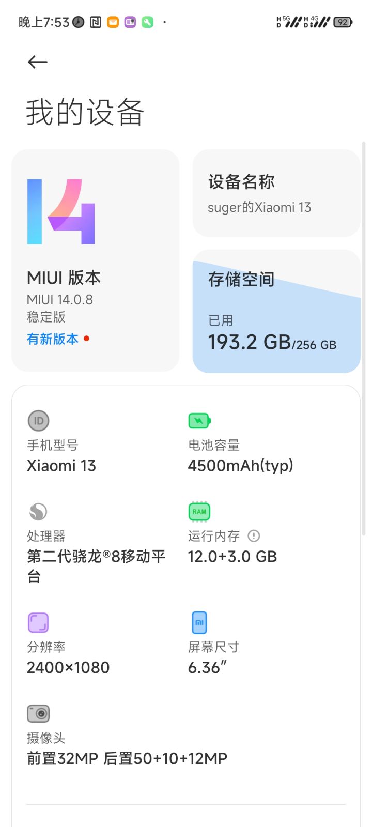Tap the blue Mi screen size icon
372x827 pixels.
(199, 622)
